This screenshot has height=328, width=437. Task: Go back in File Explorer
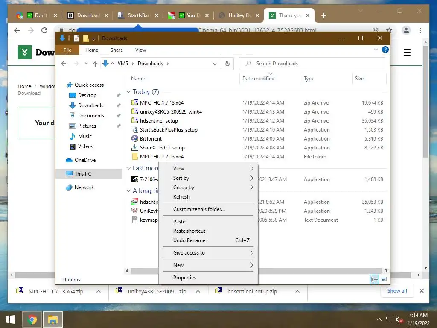(x=64, y=64)
